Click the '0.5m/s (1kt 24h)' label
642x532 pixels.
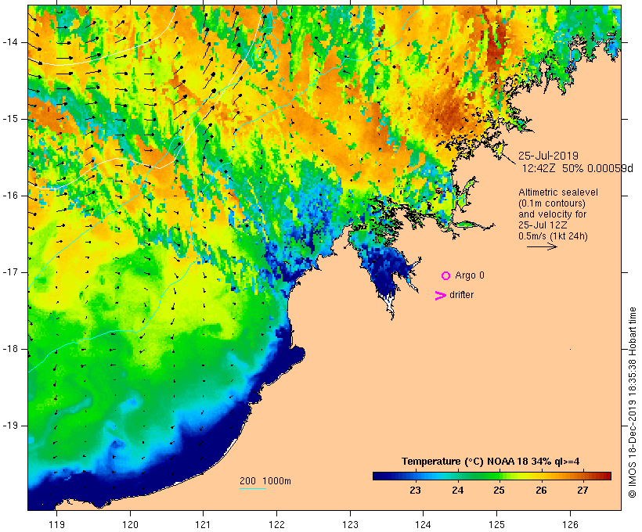tap(553, 236)
